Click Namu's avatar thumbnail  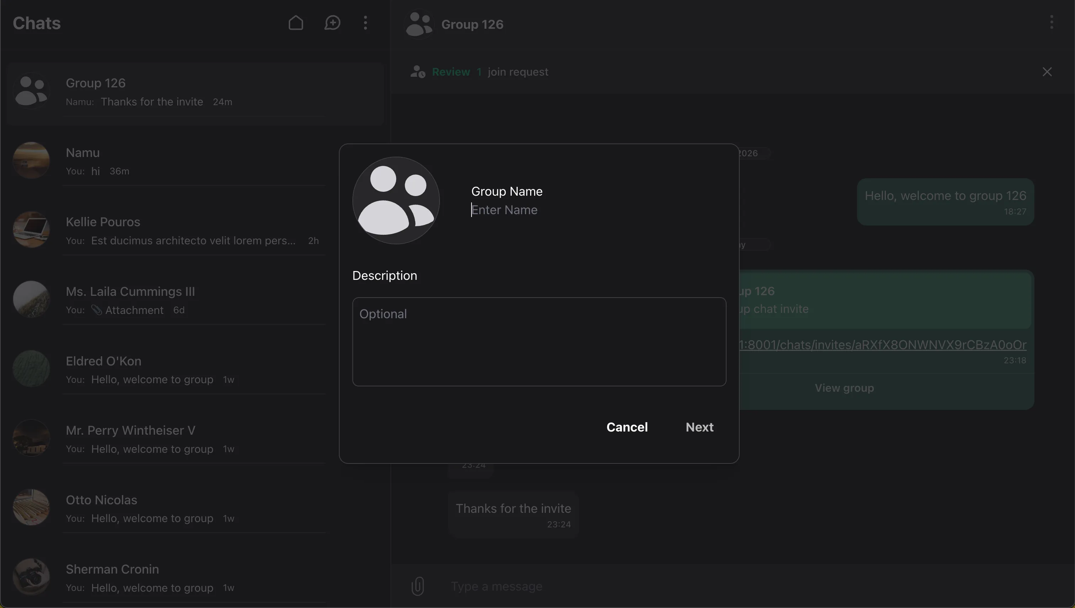pyautogui.click(x=31, y=161)
